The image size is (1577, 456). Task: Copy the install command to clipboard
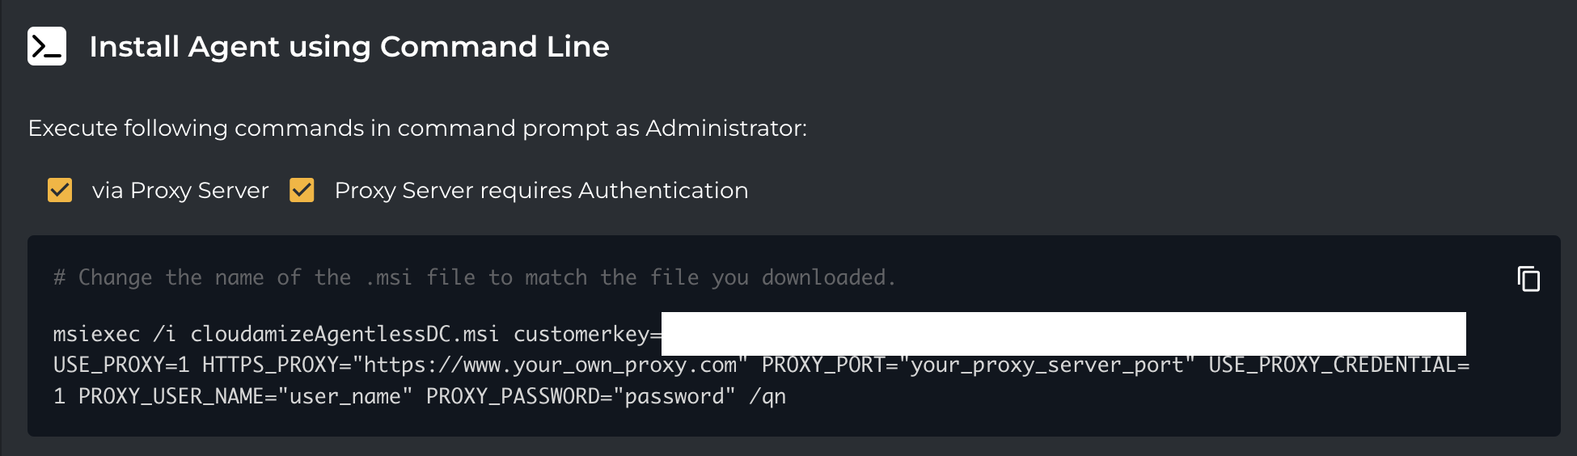click(x=1528, y=279)
